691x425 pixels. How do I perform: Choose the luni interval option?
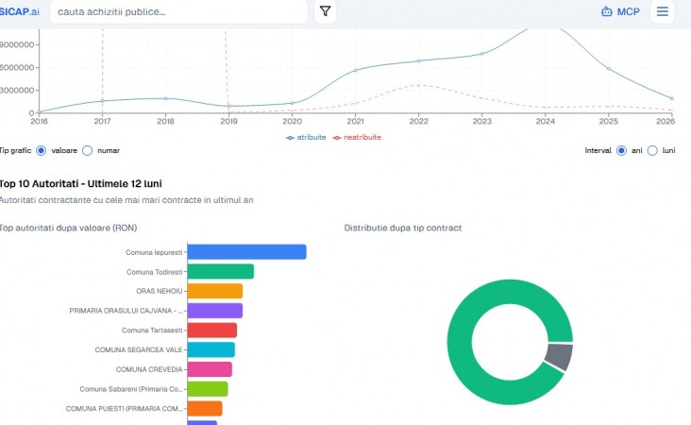click(x=652, y=151)
